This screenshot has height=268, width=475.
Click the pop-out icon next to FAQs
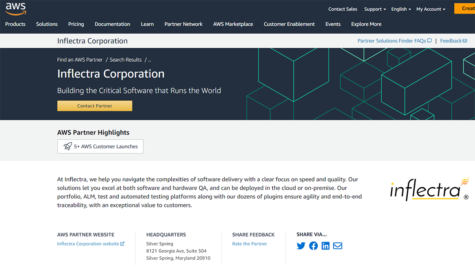[x=430, y=40]
